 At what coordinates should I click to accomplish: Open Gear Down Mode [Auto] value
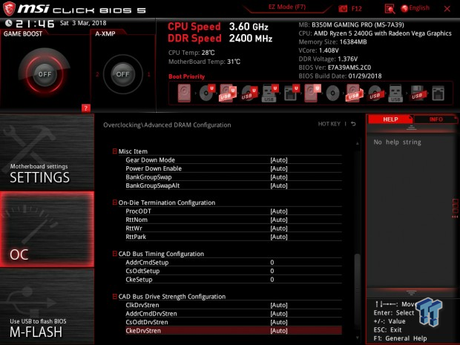[x=279, y=160]
